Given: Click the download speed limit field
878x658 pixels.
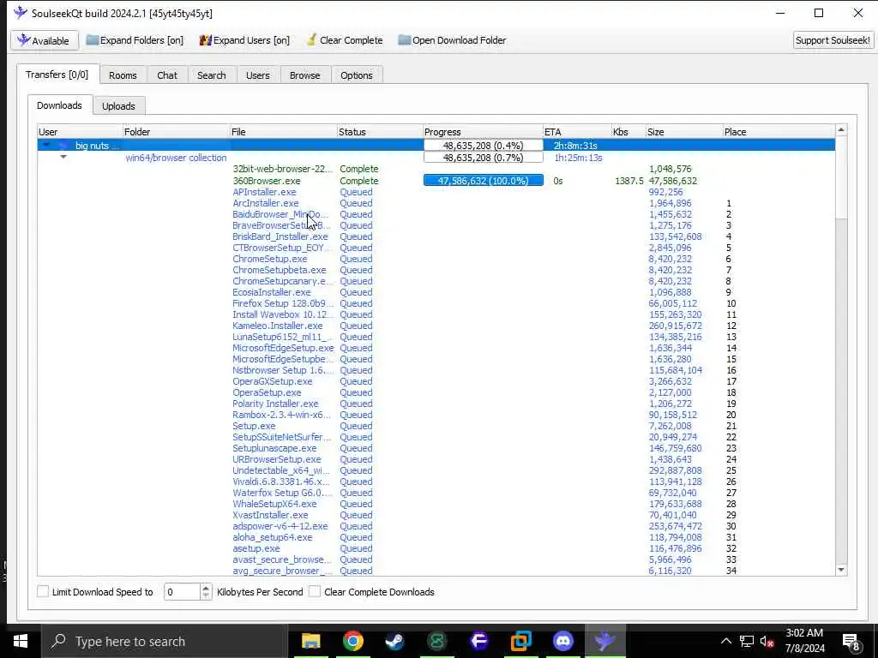Looking at the screenshot, I should pos(182,591).
